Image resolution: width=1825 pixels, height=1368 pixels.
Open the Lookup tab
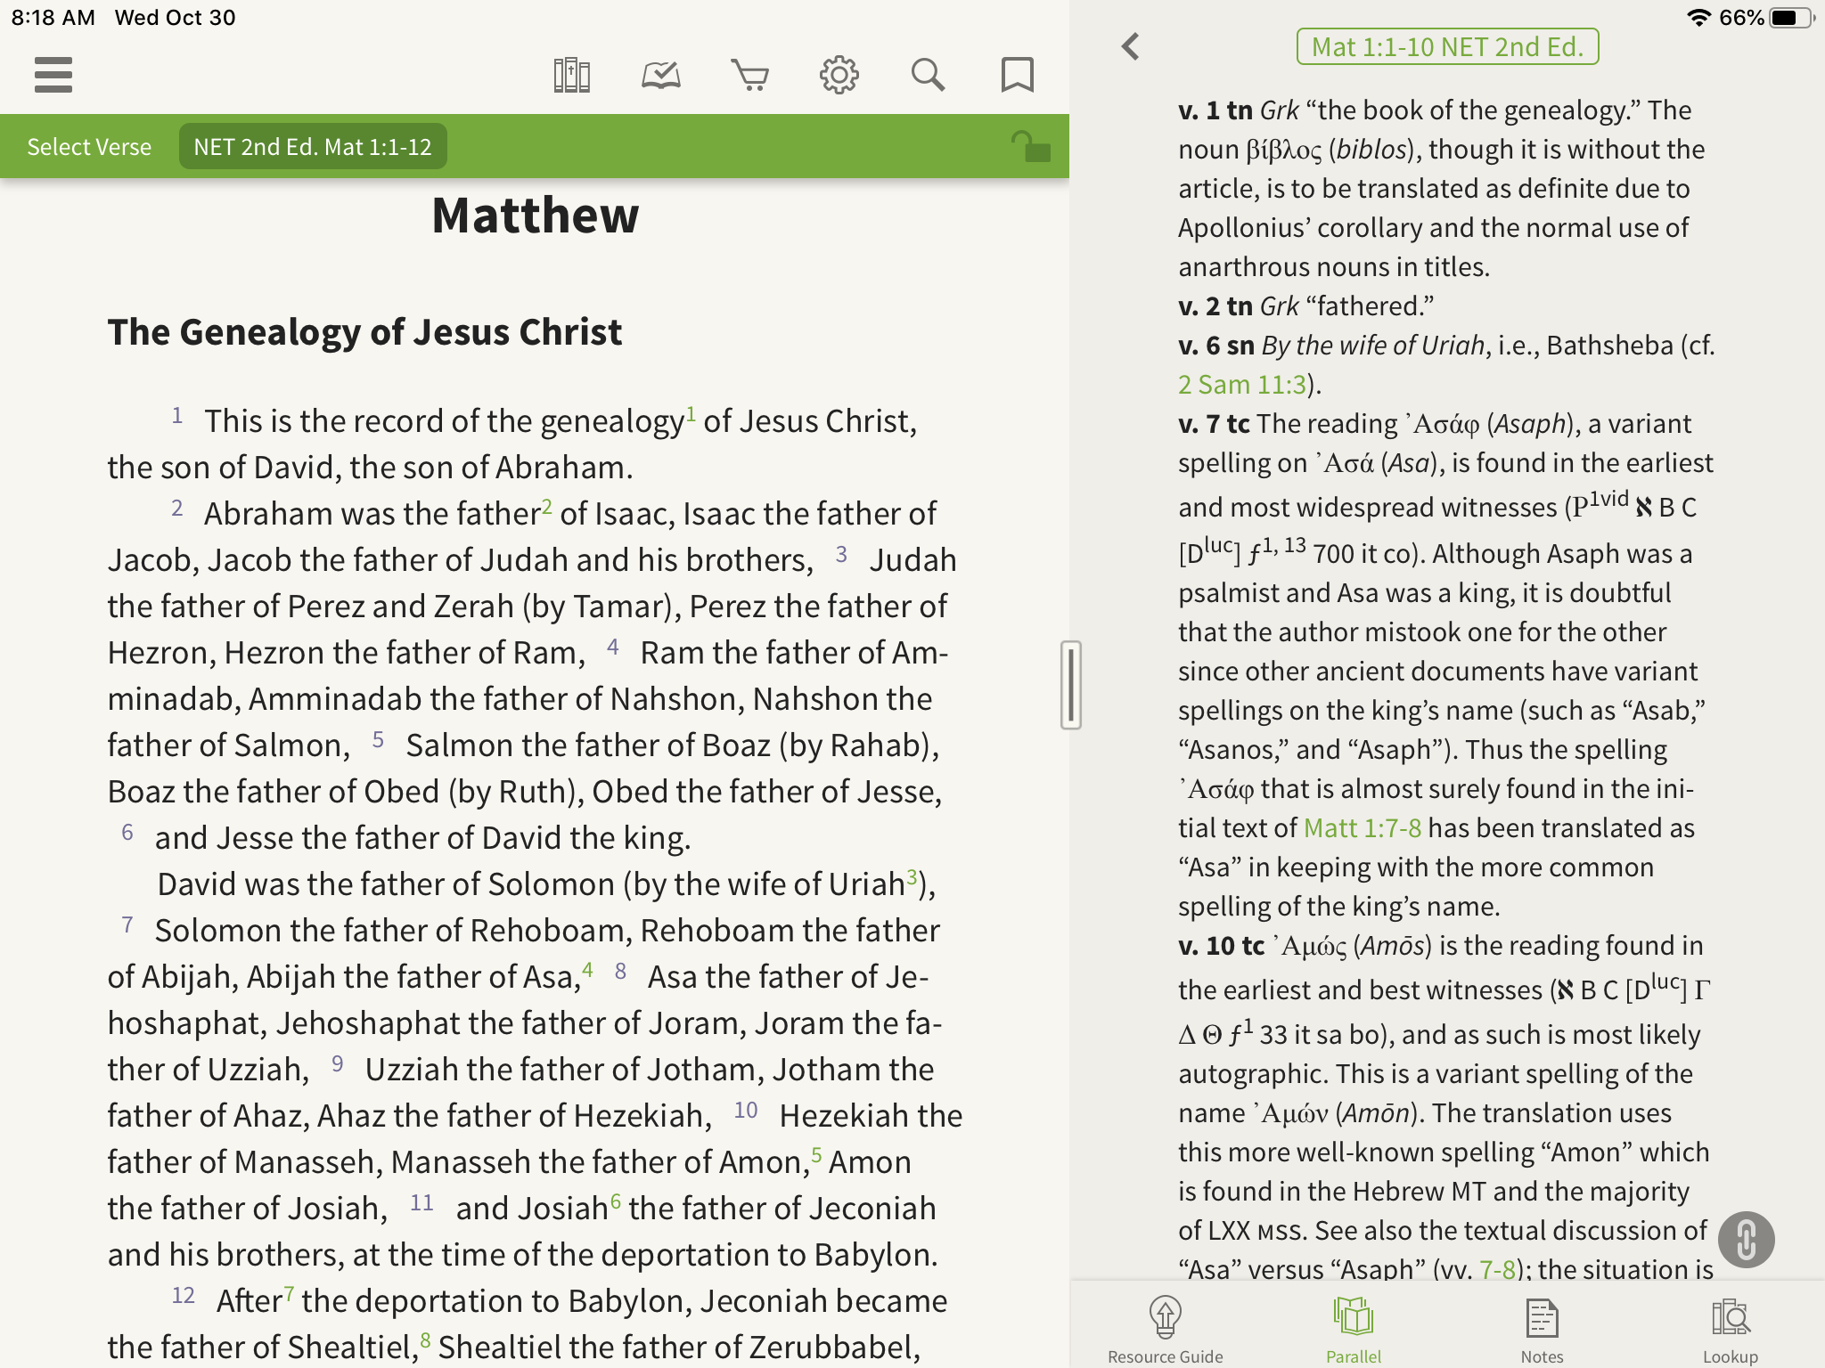[x=1730, y=1330]
